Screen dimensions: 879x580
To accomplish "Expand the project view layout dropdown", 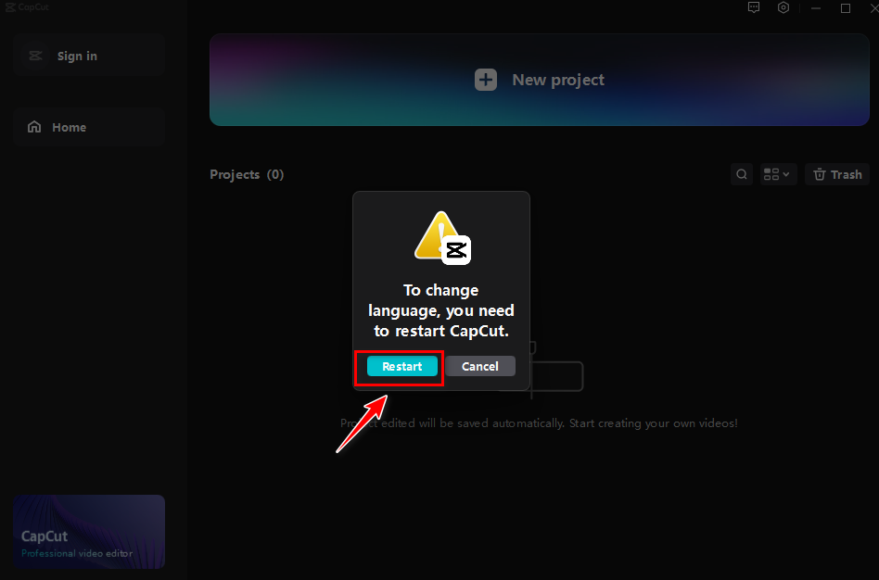I will pos(778,174).
